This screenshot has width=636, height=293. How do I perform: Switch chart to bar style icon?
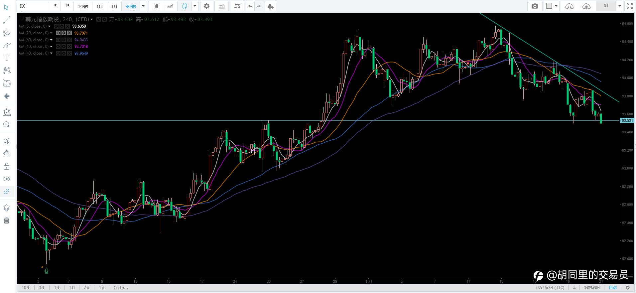[x=156, y=6]
